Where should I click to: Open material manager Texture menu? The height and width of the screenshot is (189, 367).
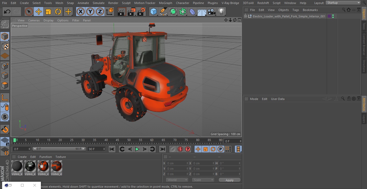coord(60,157)
